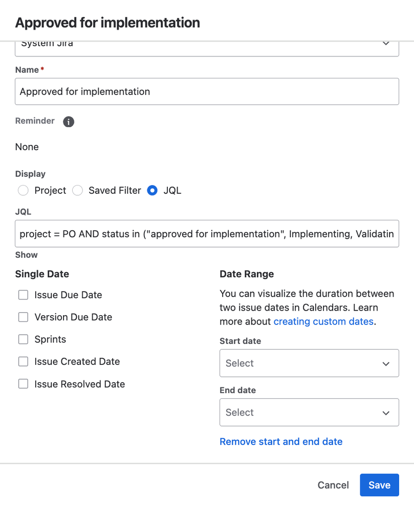Select the JQL radio button
Screen dimensions: 414x512
(x=152, y=190)
